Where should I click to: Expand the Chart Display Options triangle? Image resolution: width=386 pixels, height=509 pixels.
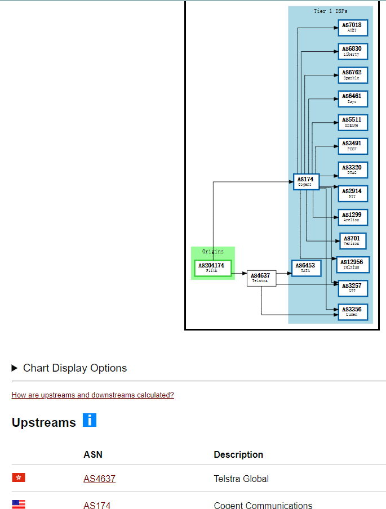14,368
